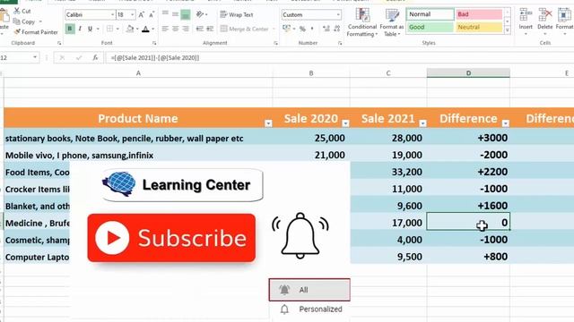The image size is (574, 322).
Task: Open the Name Box dropdown arrow
Action: click(35, 57)
